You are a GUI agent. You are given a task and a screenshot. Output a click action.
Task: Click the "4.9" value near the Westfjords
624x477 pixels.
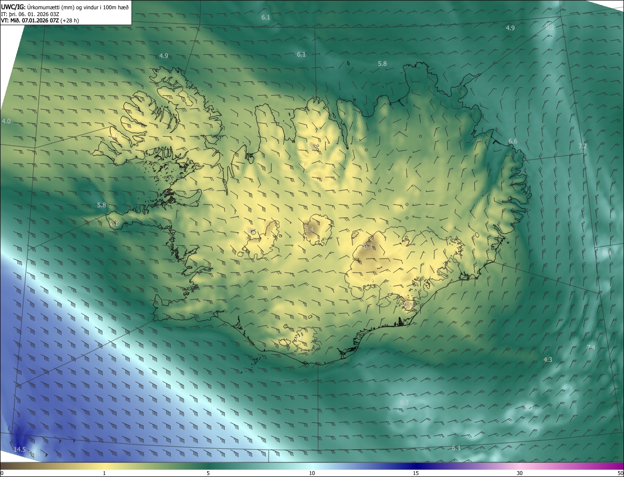pos(164,56)
